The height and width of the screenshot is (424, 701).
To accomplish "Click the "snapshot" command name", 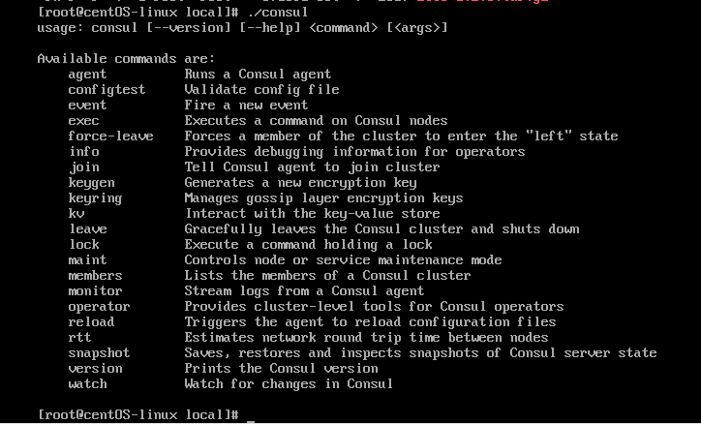I will point(99,352).
